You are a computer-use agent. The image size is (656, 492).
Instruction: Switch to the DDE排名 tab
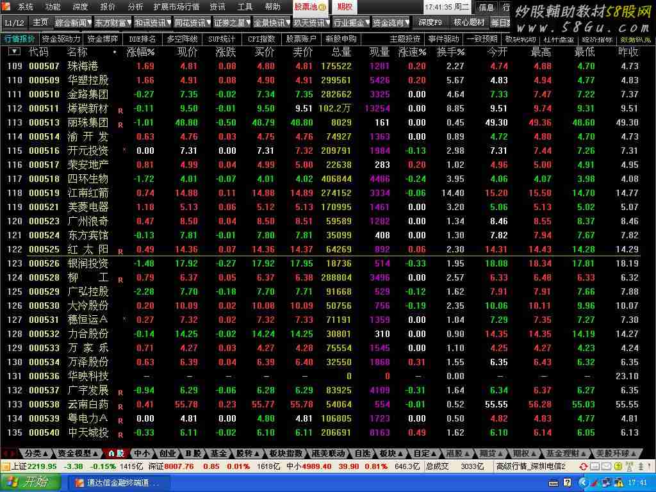tap(142, 39)
